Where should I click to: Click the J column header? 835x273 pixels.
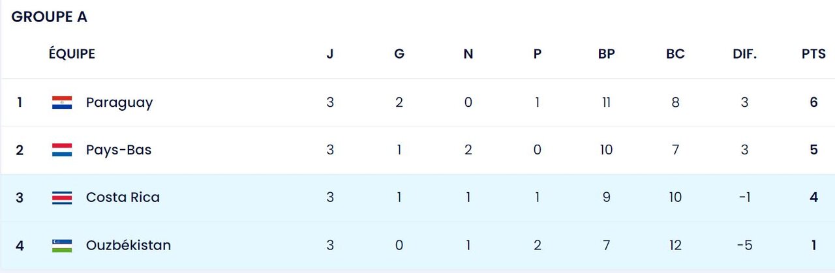tap(330, 54)
